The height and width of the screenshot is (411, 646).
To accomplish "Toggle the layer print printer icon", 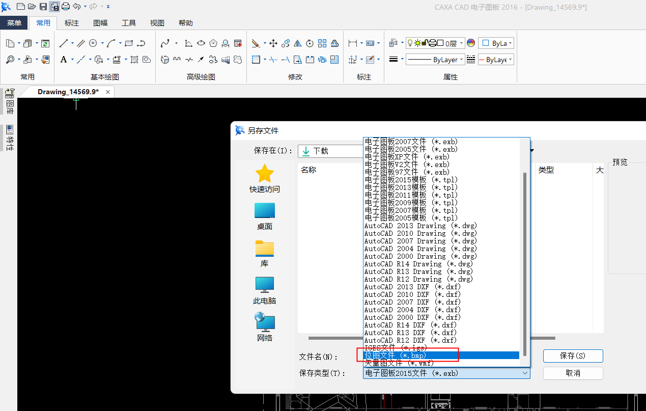I will click(x=433, y=43).
